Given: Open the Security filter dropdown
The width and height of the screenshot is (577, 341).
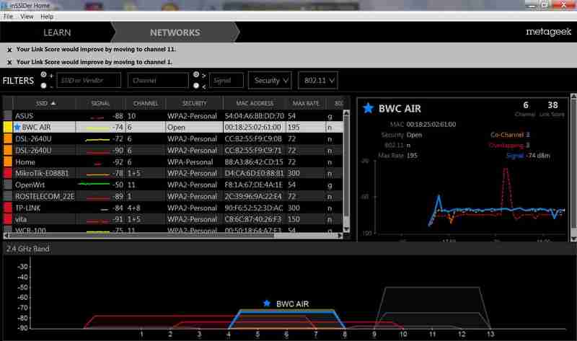Looking at the screenshot, I should click(x=270, y=80).
